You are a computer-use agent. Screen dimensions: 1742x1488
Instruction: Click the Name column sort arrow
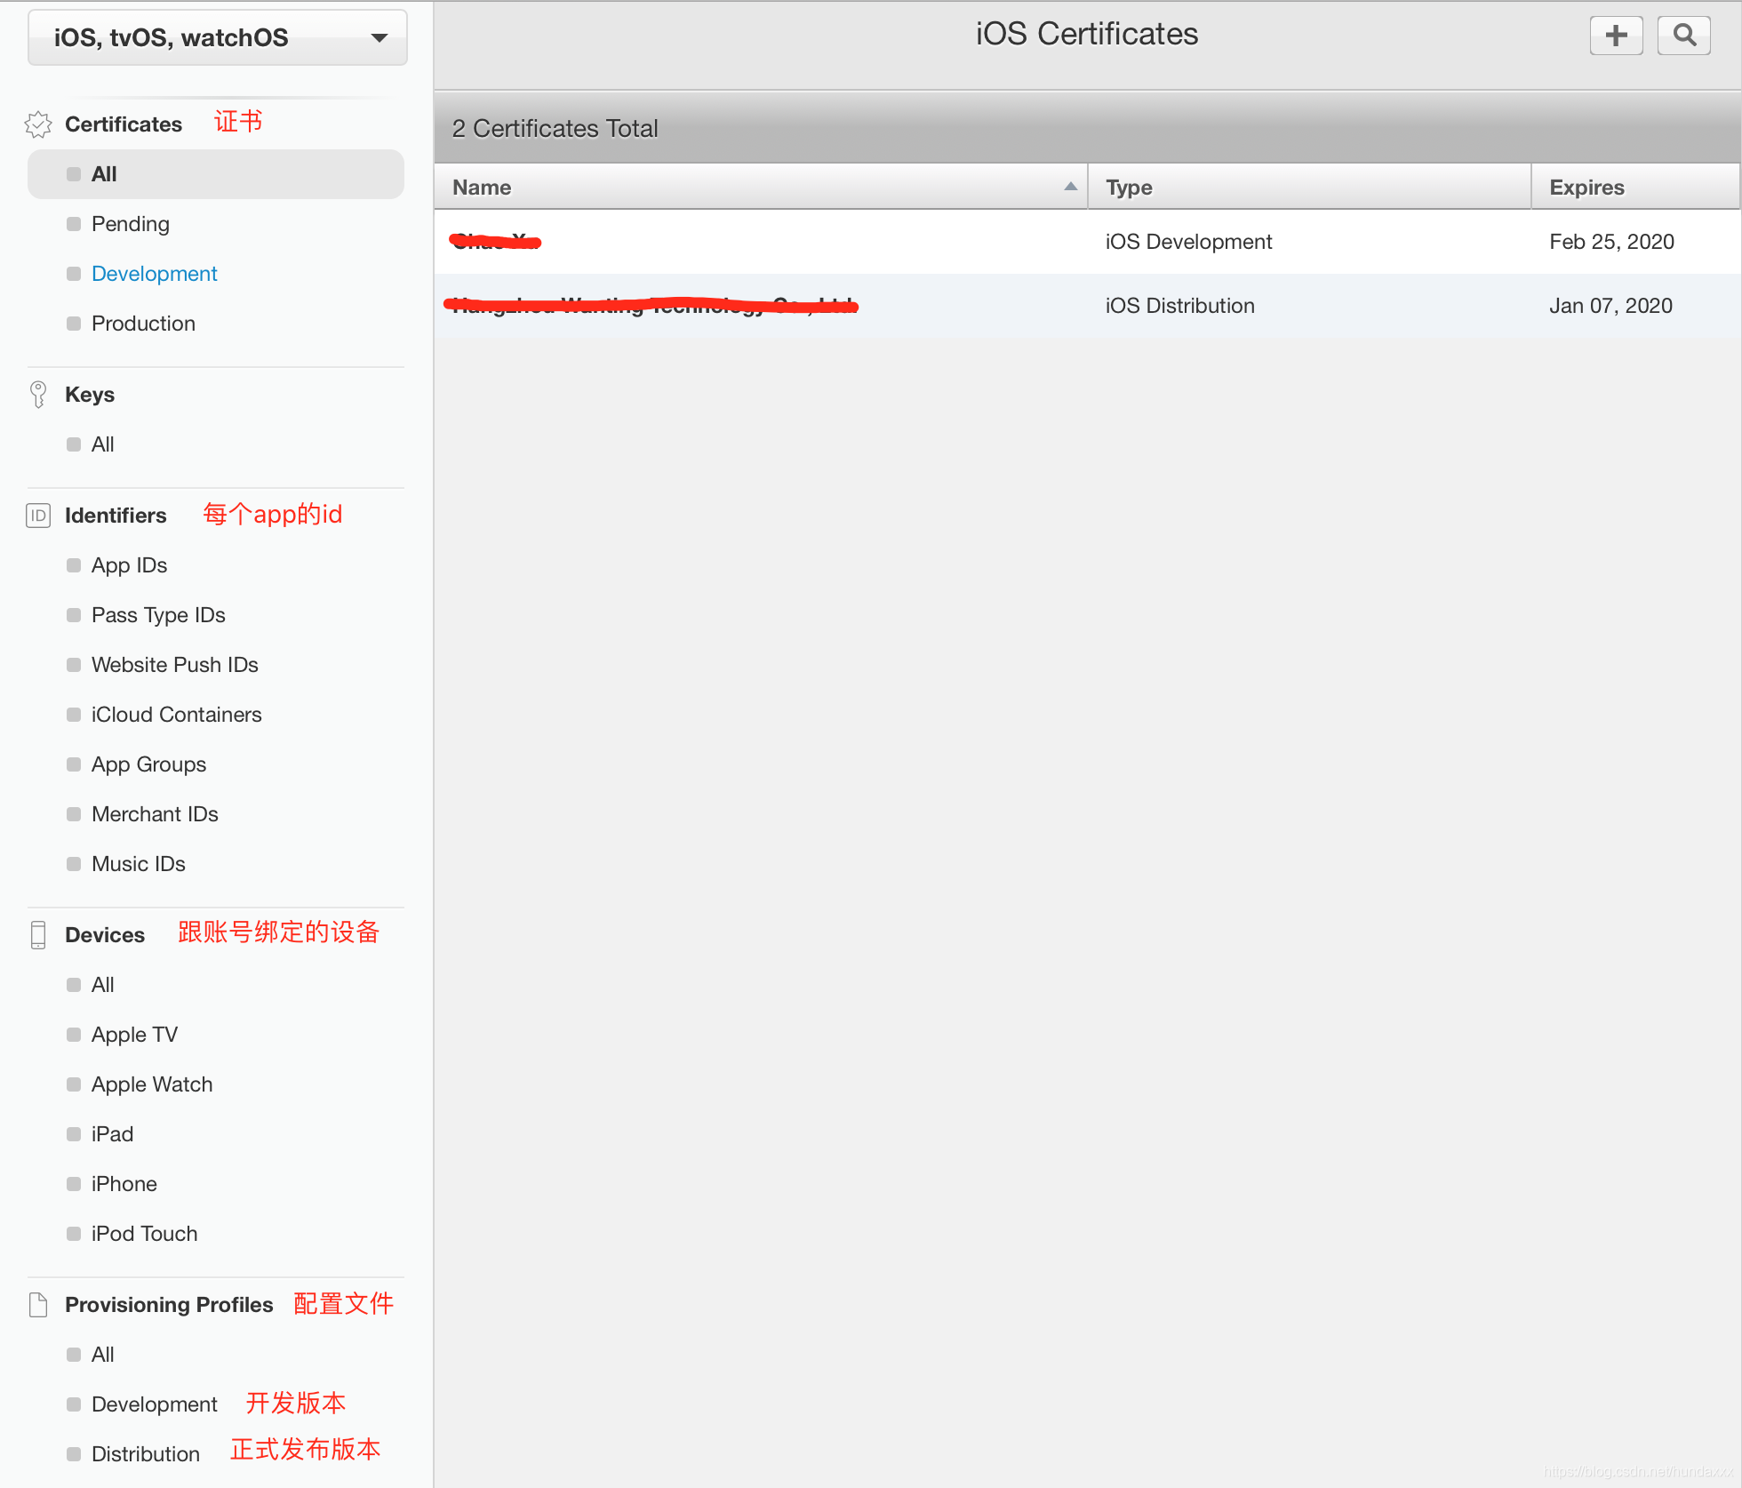pos(1070,187)
